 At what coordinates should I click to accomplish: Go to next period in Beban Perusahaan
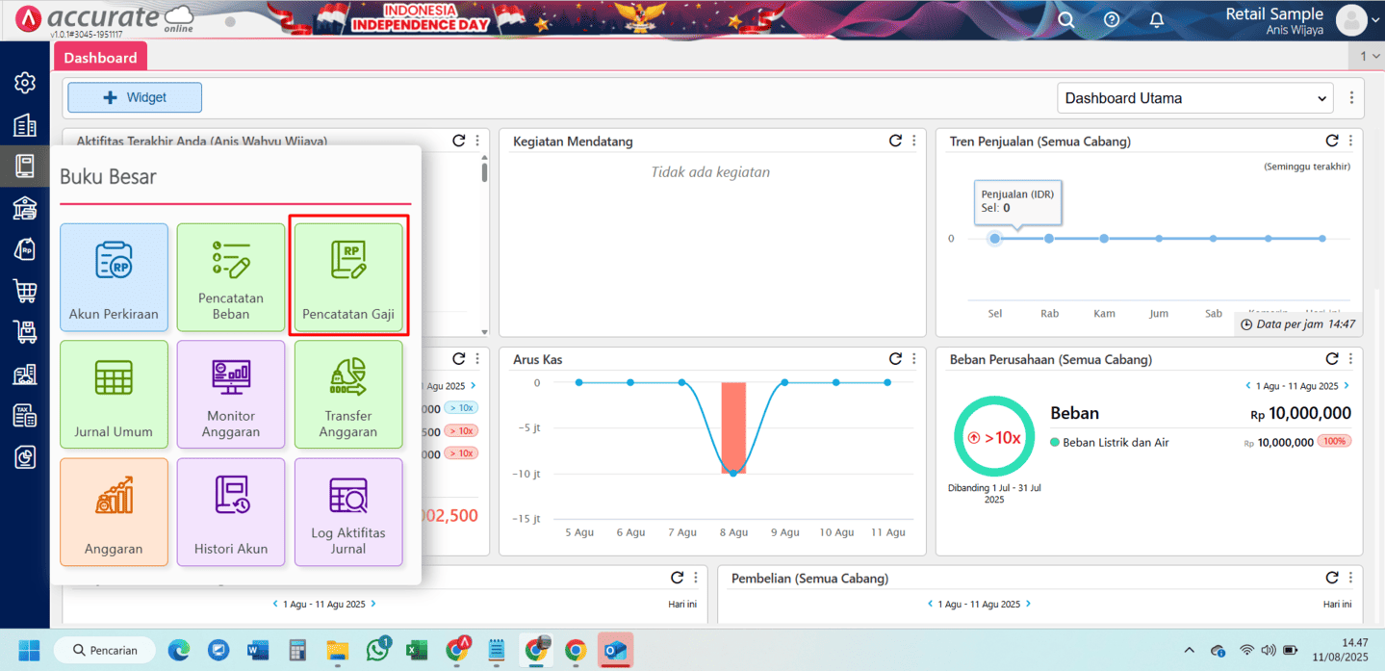[x=1347, y=386]
